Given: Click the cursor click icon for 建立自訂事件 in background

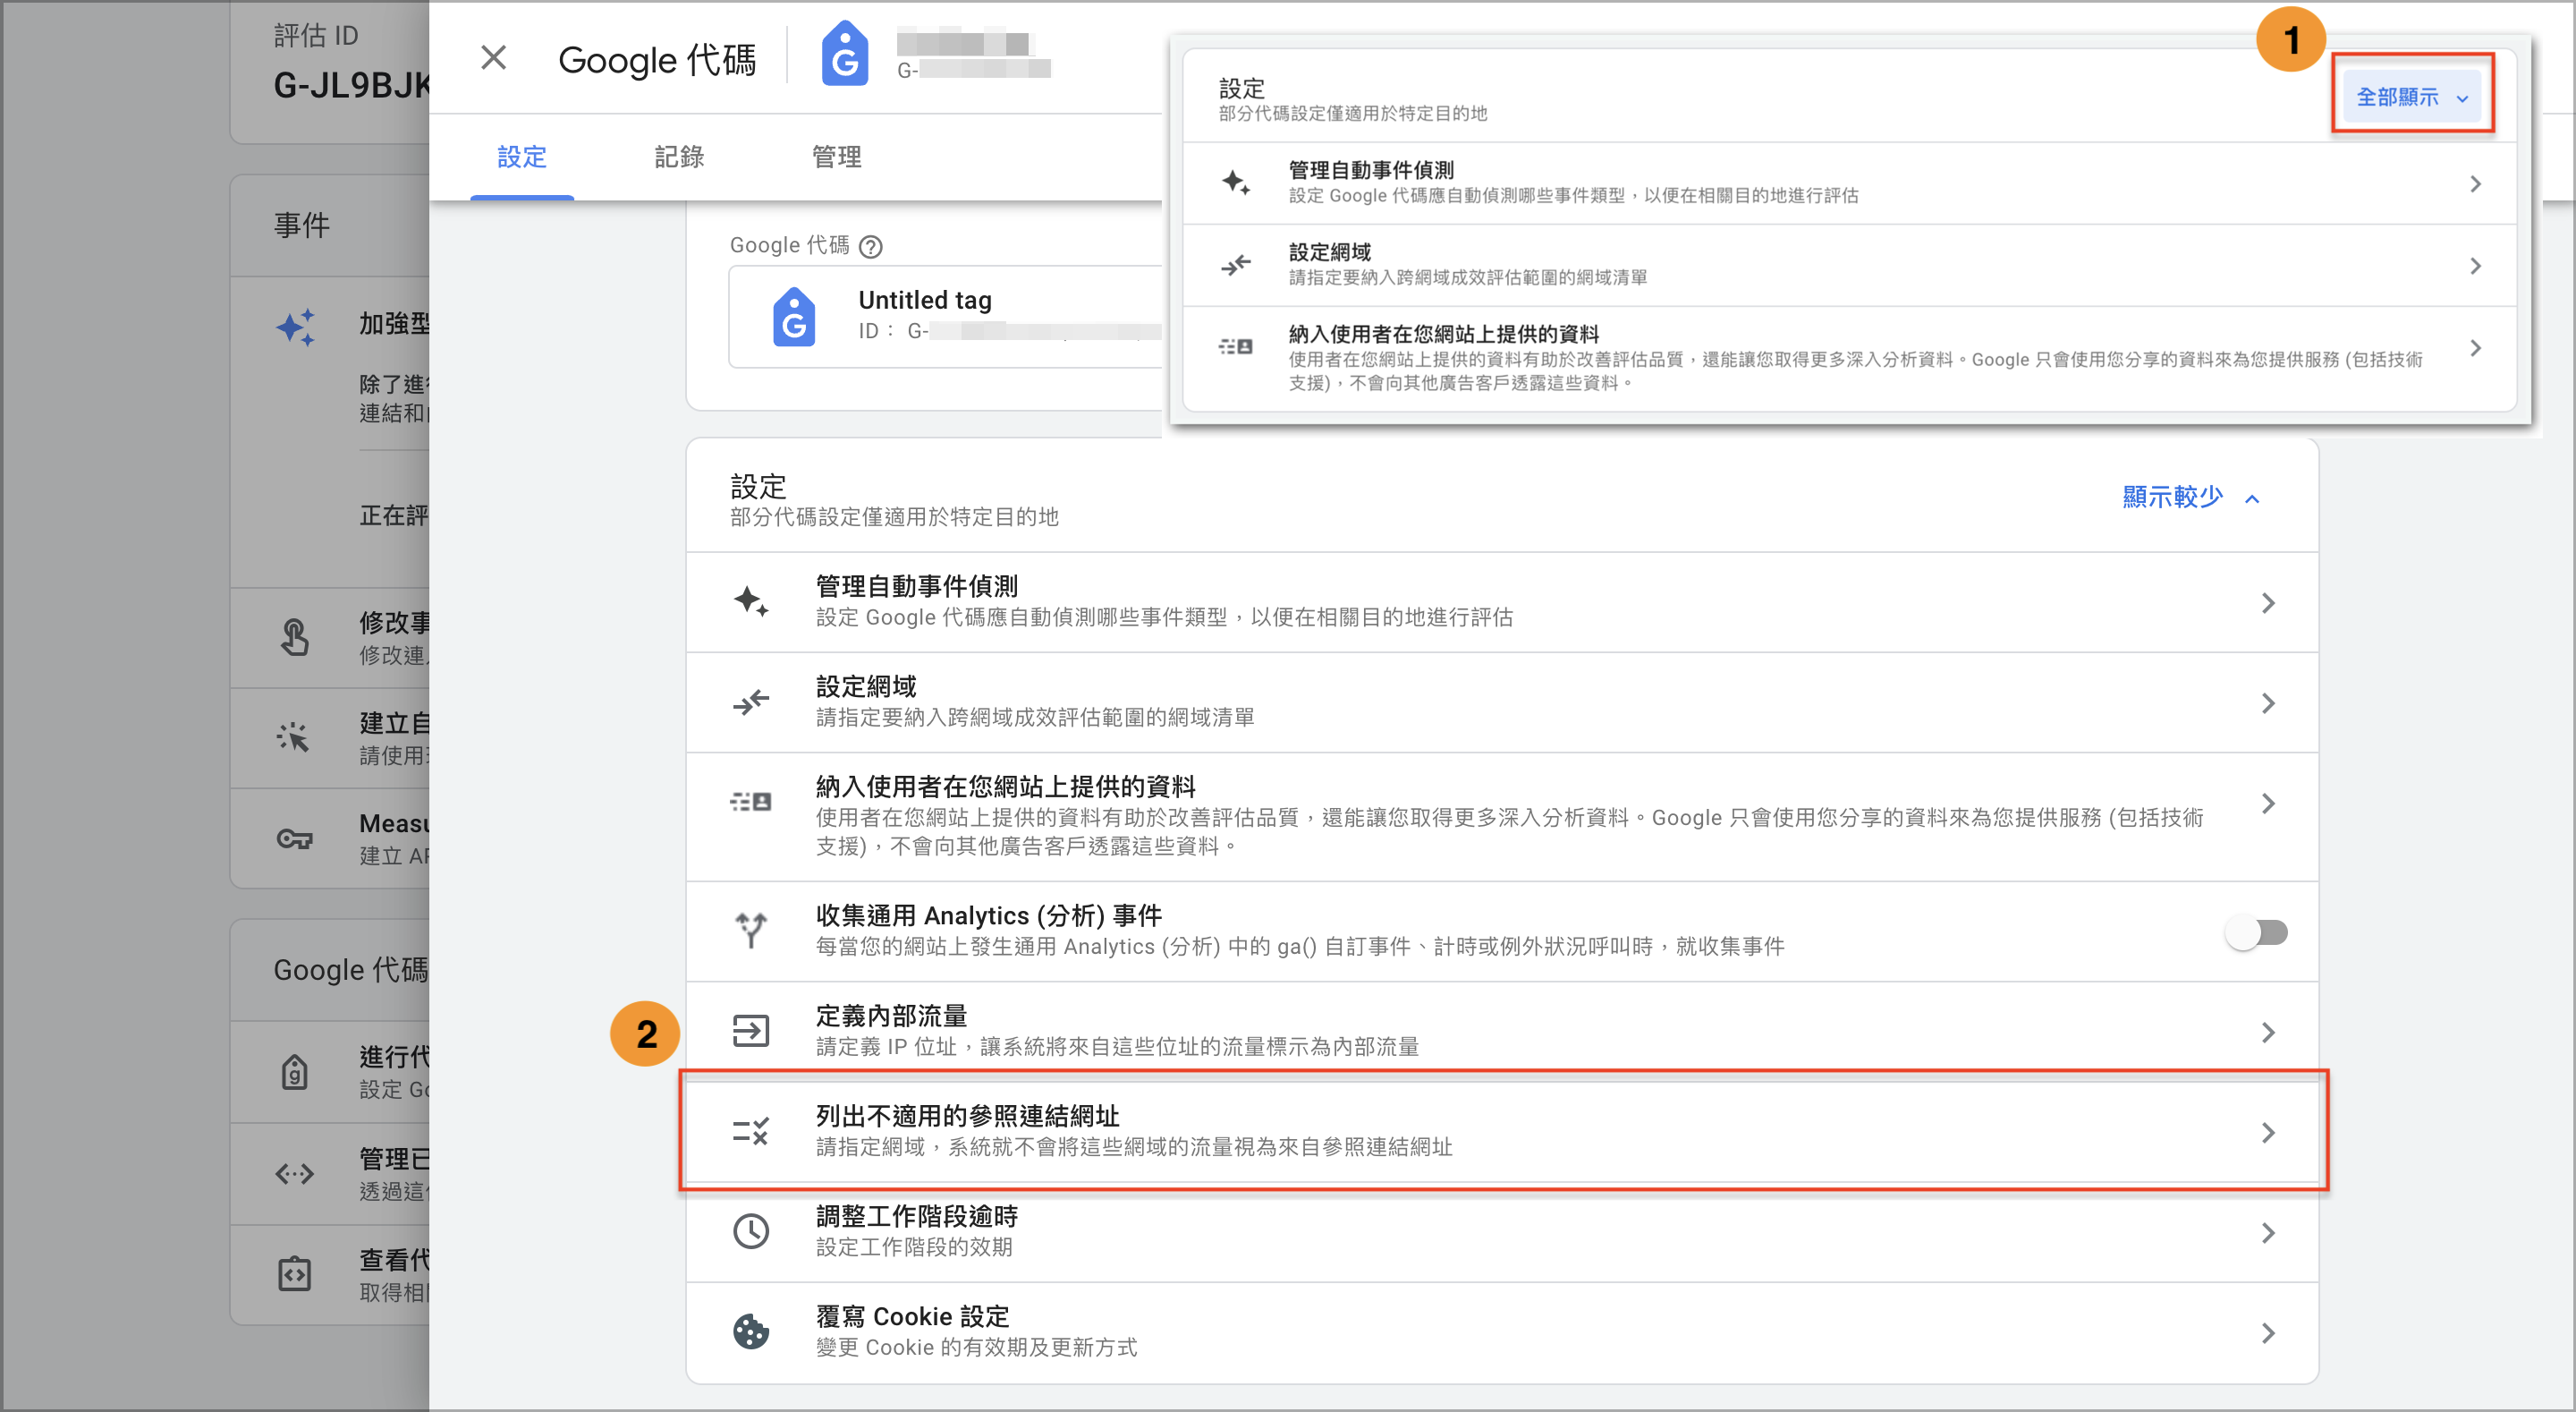Looking at the screenshot, I should pos(293,736).
